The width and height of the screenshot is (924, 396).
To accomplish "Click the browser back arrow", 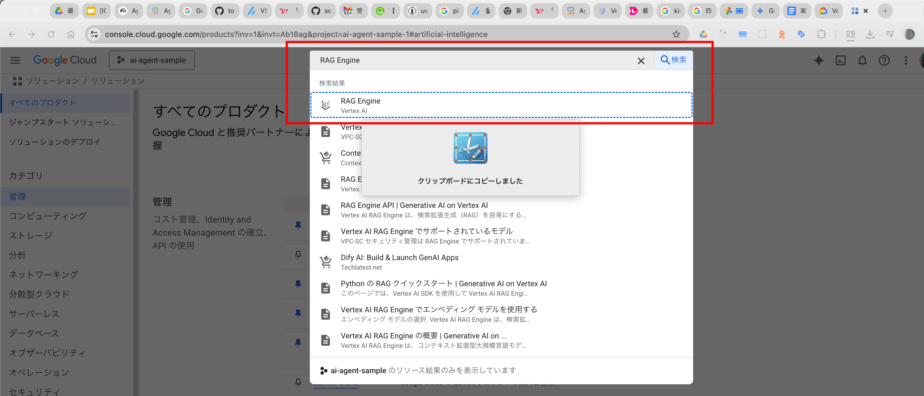I will click(x=12, y=34).
